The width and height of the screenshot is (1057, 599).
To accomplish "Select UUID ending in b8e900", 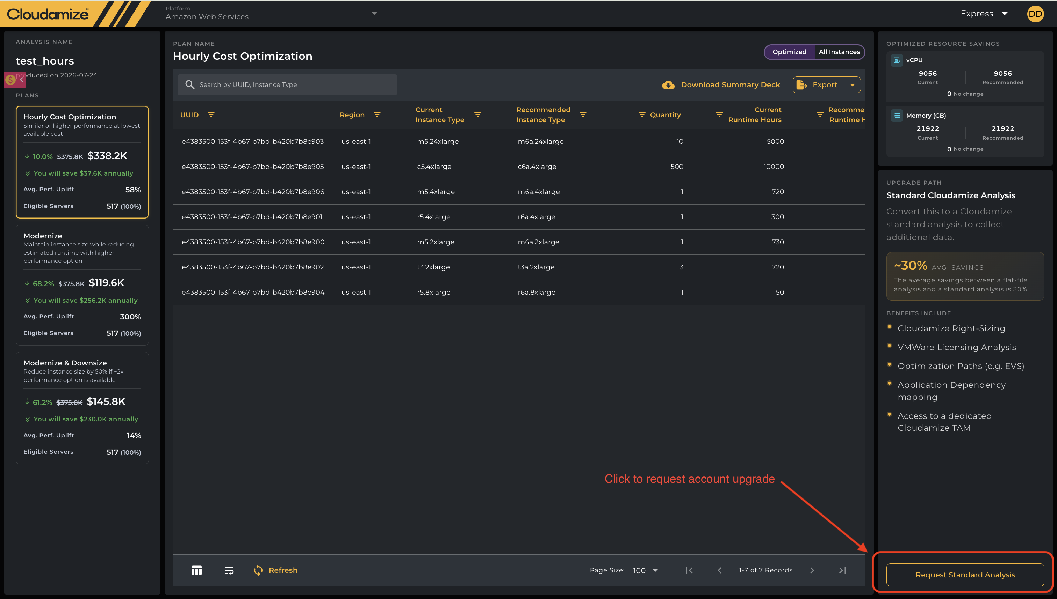I will tap(253, 242).
